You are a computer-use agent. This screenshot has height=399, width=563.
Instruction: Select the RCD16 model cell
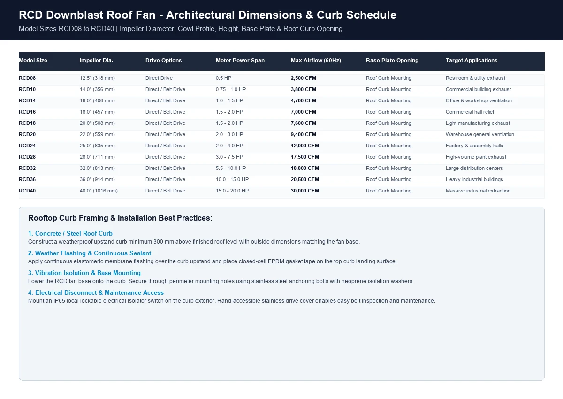pos(27,112)
